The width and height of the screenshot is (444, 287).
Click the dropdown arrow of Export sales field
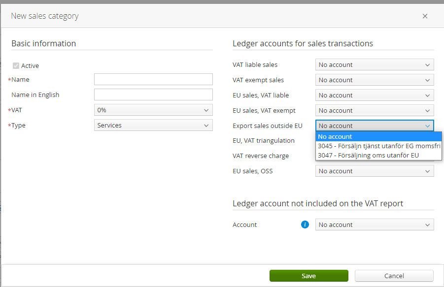click(427, 126)
